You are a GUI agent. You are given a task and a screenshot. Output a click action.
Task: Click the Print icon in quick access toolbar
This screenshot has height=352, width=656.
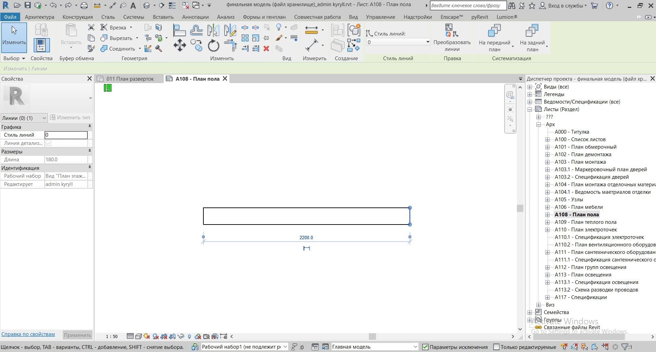pos(84,5)
